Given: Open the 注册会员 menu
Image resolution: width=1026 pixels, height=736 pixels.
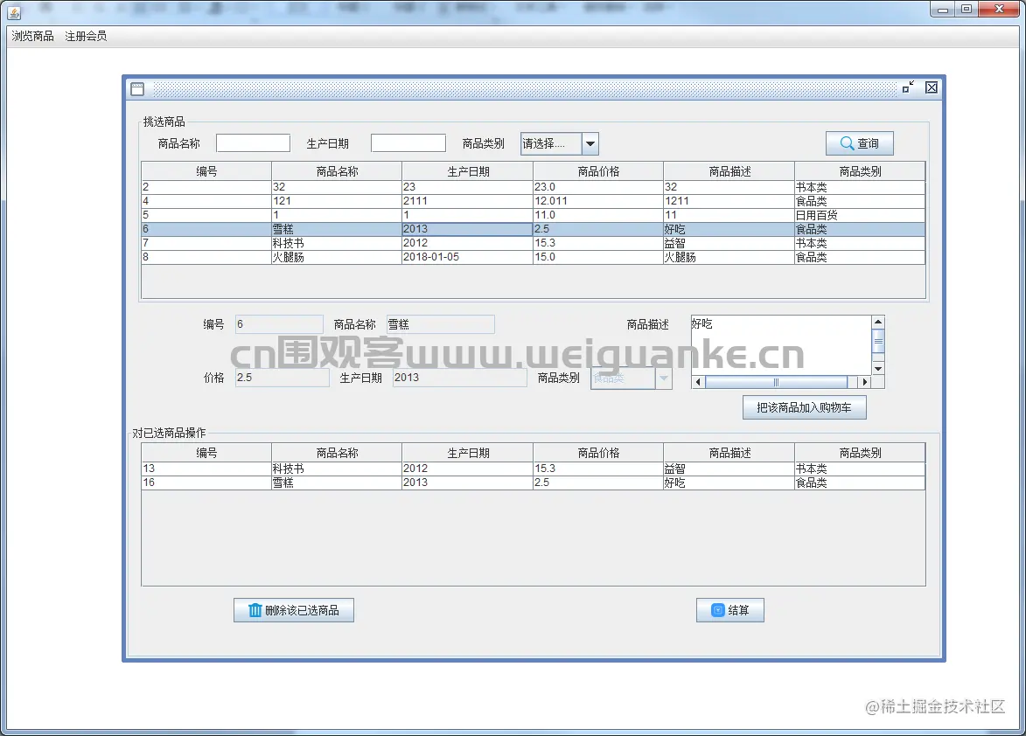Looking at the screenshot, I should click(x=86, y=36).
